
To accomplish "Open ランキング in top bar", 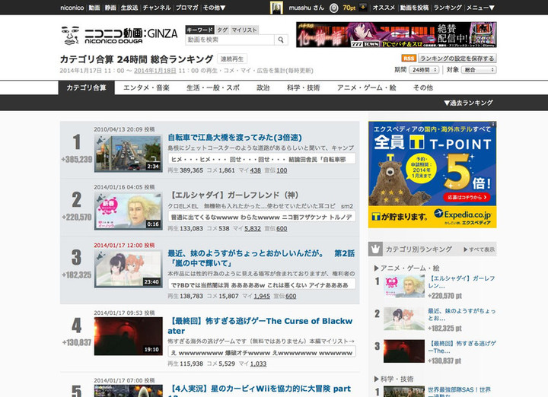I will coord(448,8).
